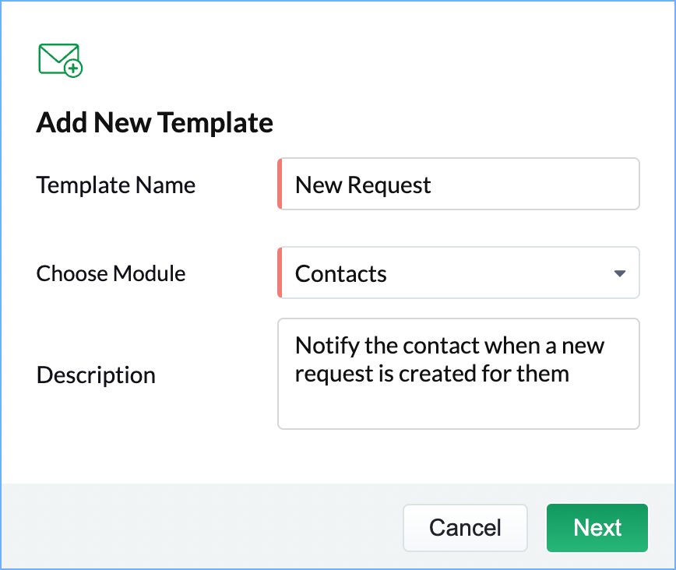Click the green envelope template icon
The height and width of the screenshot is (570, 676).
pyautogui.click(x=58, y=58)
